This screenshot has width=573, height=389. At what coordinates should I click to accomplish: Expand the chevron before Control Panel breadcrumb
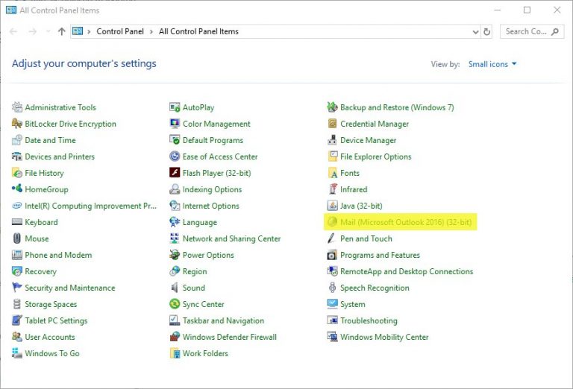pyautogui.click(x=89, y=32)
